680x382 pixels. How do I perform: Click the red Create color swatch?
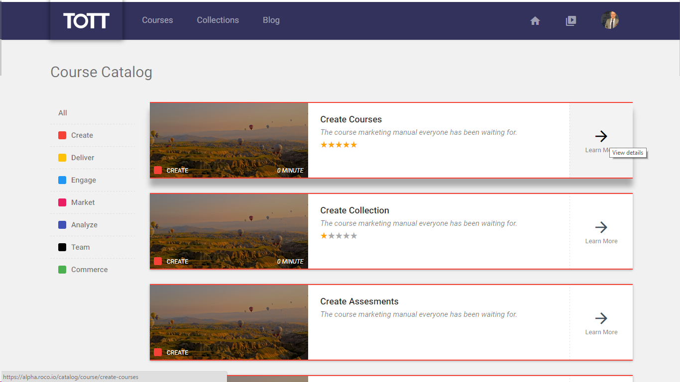click(x=62, y=135)
